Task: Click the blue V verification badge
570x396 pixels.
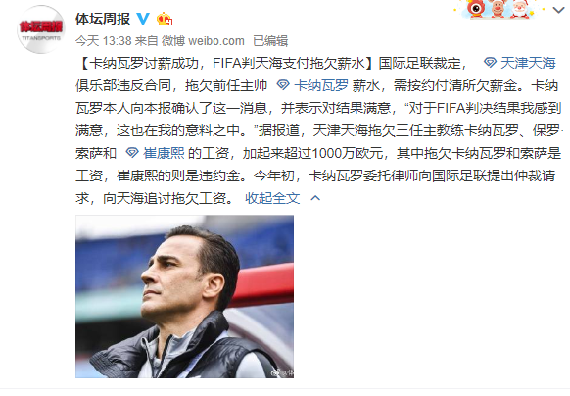Action: [x=143, y=19]
